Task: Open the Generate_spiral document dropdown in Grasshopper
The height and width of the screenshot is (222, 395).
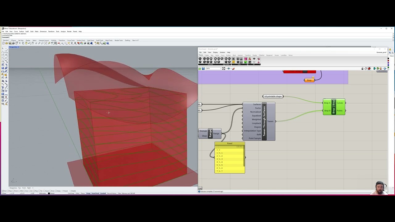Action: [381, 52]
